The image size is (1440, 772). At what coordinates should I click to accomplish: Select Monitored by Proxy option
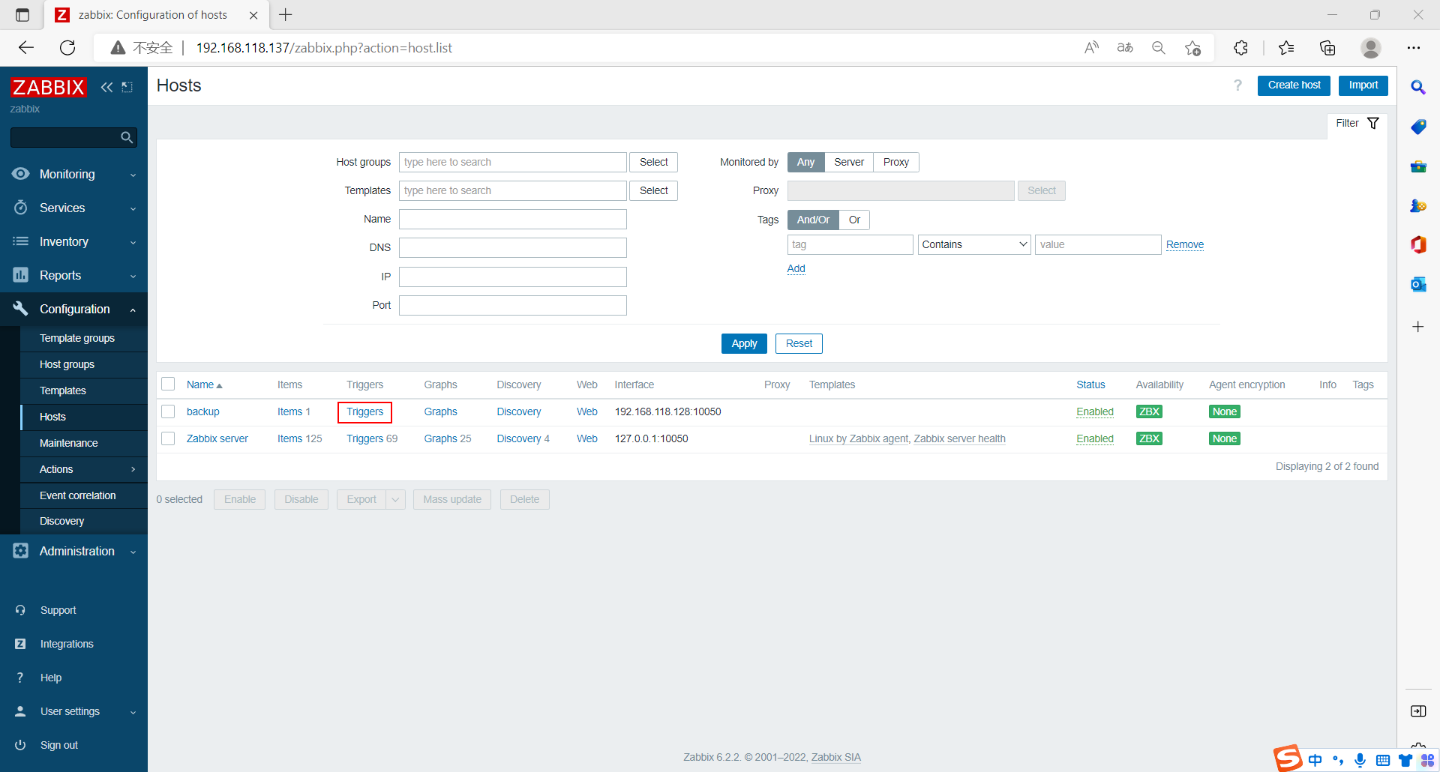click(896, 162)
